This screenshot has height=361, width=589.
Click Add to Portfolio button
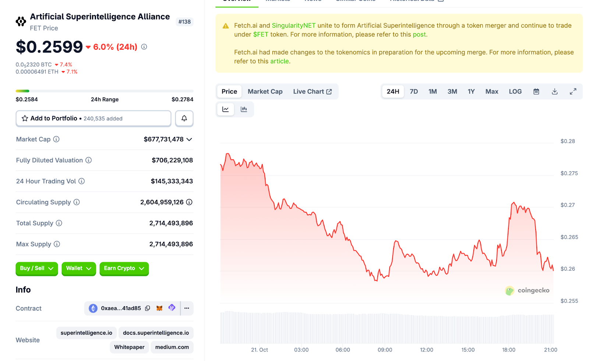coord(93,118)
